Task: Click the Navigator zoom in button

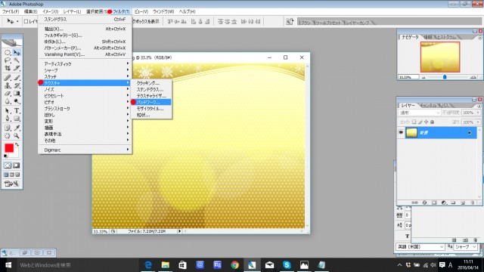Action: coord(473,77)
